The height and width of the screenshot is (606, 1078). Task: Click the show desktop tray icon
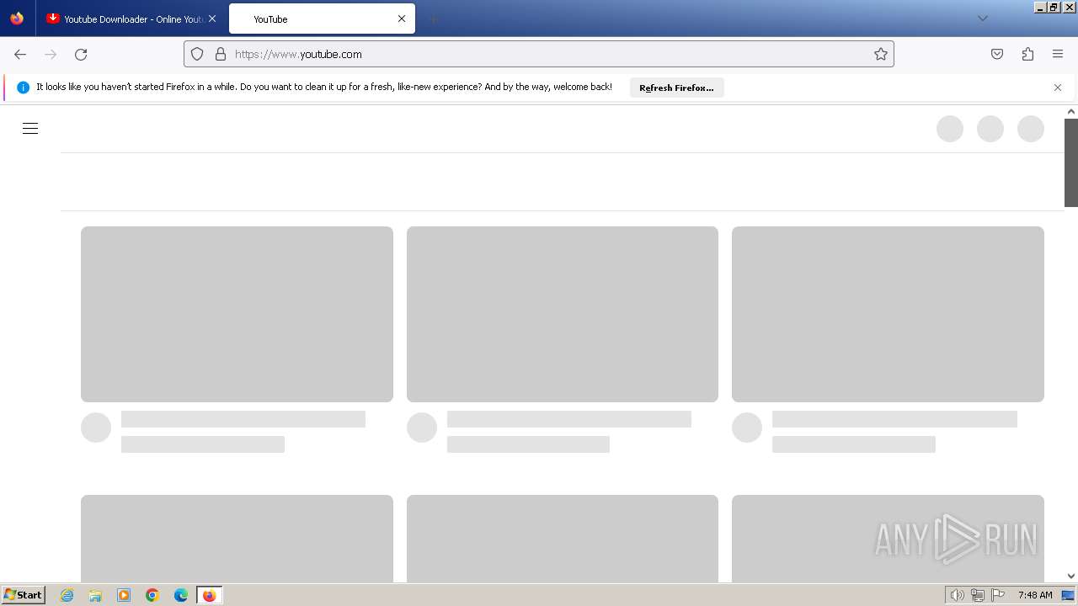coord(1068,595)
